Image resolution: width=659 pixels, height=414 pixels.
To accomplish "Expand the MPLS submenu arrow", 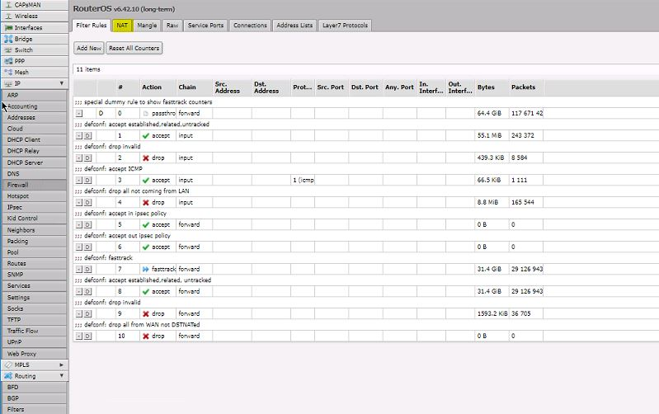I will [61, 365].
